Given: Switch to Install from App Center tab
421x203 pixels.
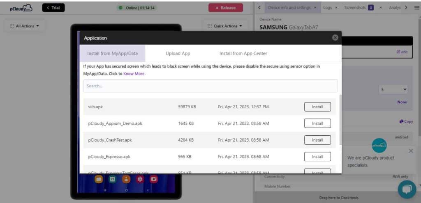Looking at the screenshot, I should pyautogui.click(x=243, y=54).
